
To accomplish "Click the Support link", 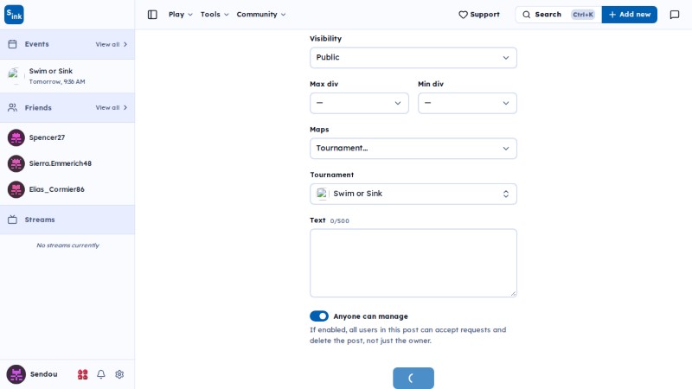I will [x=479, y=15].
